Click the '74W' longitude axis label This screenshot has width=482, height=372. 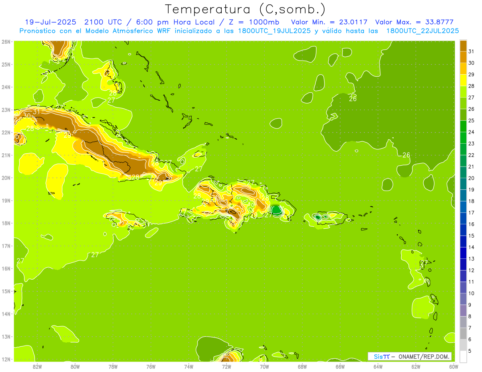[x=189, y=366]
